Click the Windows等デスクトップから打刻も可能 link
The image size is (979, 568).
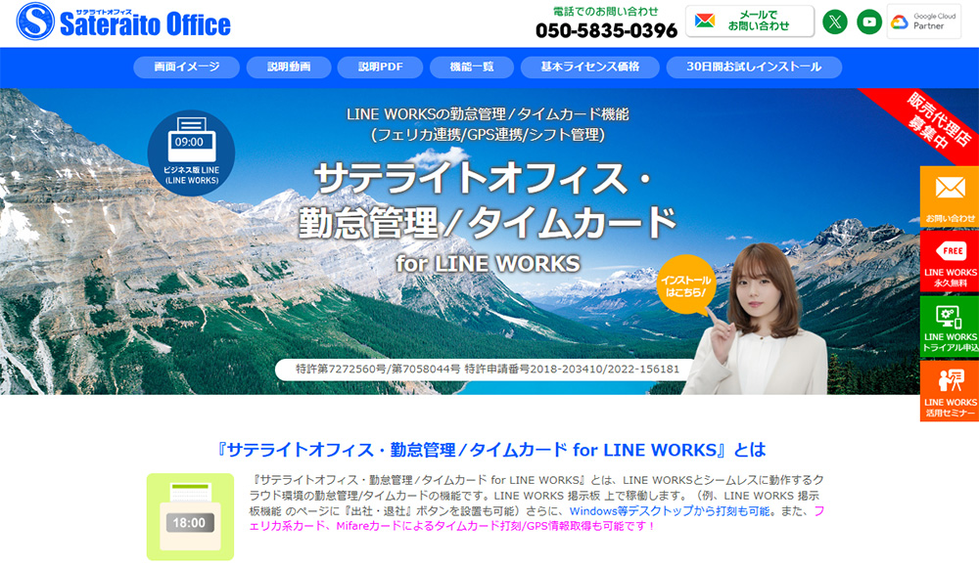pyautogui.click(x=670, y=511)
